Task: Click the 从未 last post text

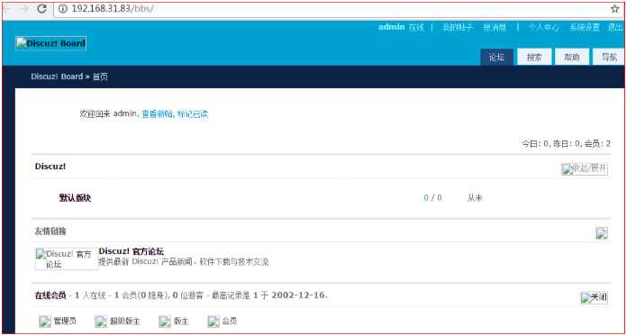Action: coord(475,198)
